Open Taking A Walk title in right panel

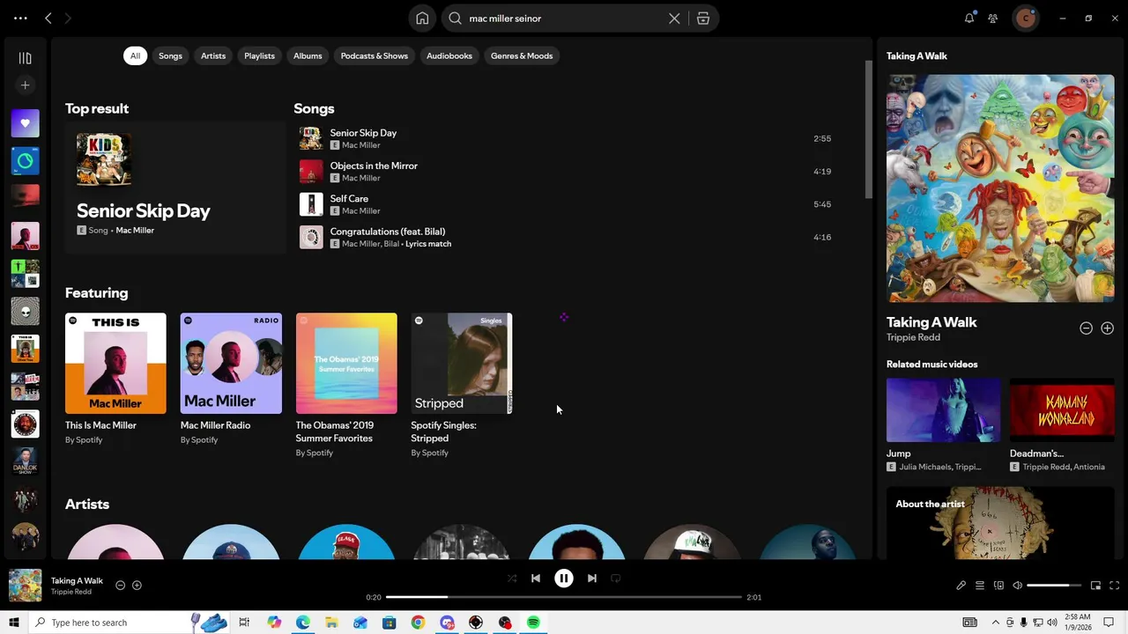(x=931, y=322)
